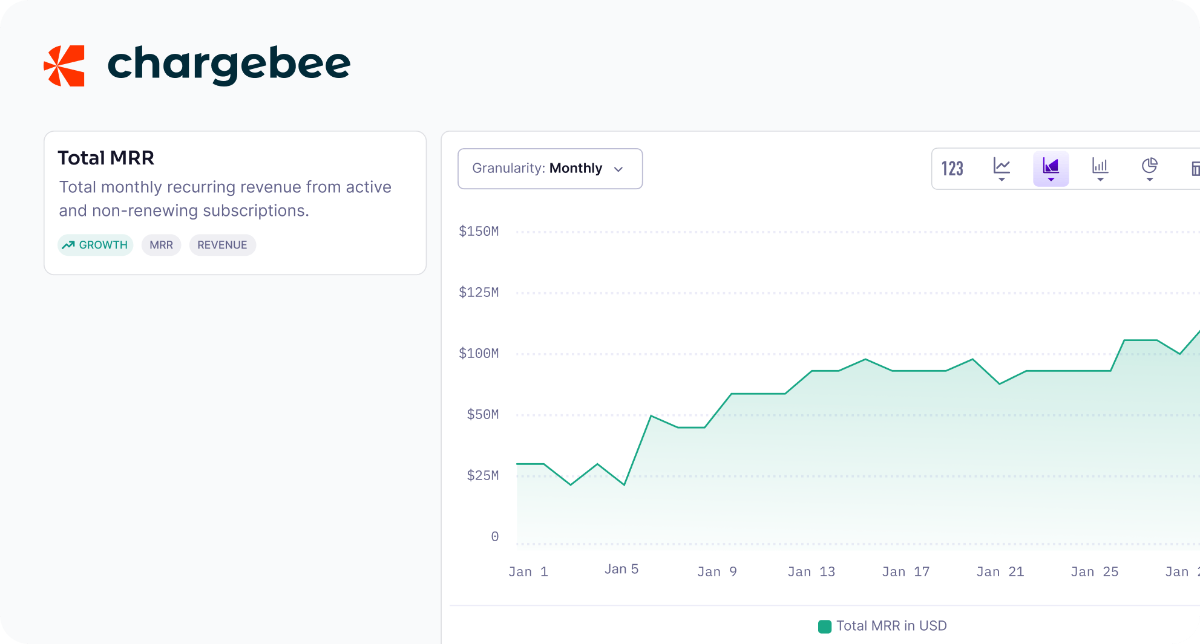Click the chargebee wordmark text
This screenshot has height=644, width=1200.
click(229, 65)
